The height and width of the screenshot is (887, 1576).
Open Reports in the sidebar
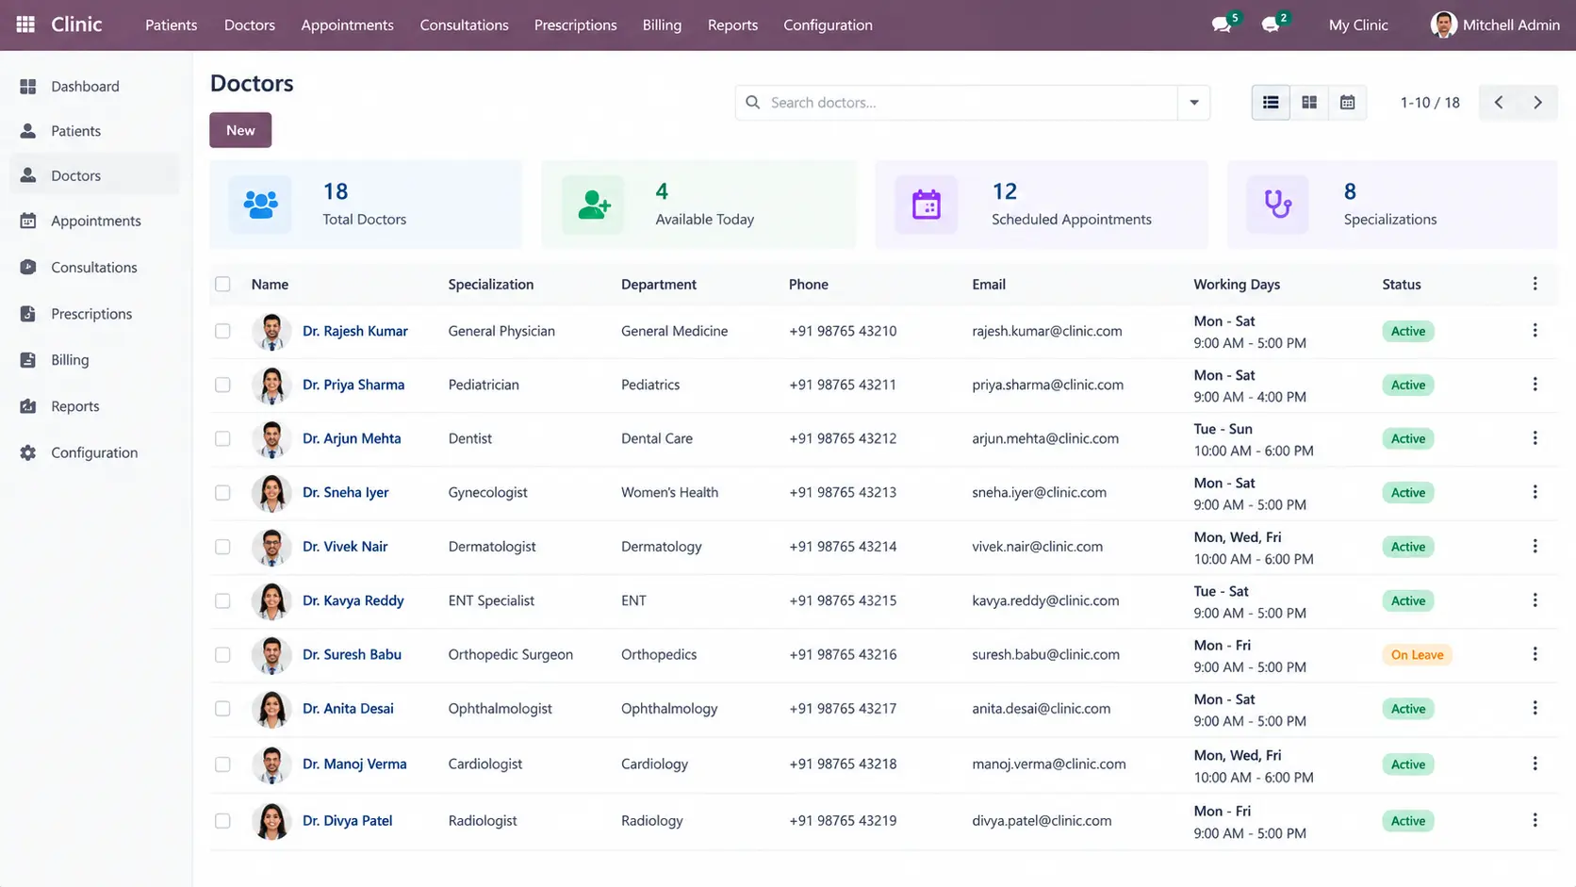point(94,406)
